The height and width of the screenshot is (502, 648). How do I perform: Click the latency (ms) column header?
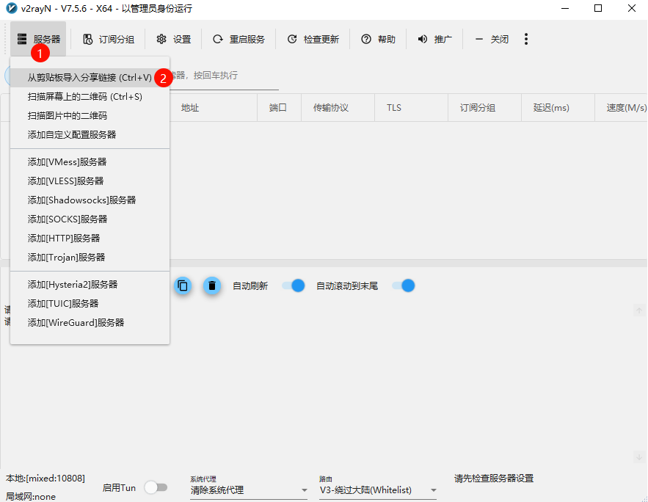(551, 108)
